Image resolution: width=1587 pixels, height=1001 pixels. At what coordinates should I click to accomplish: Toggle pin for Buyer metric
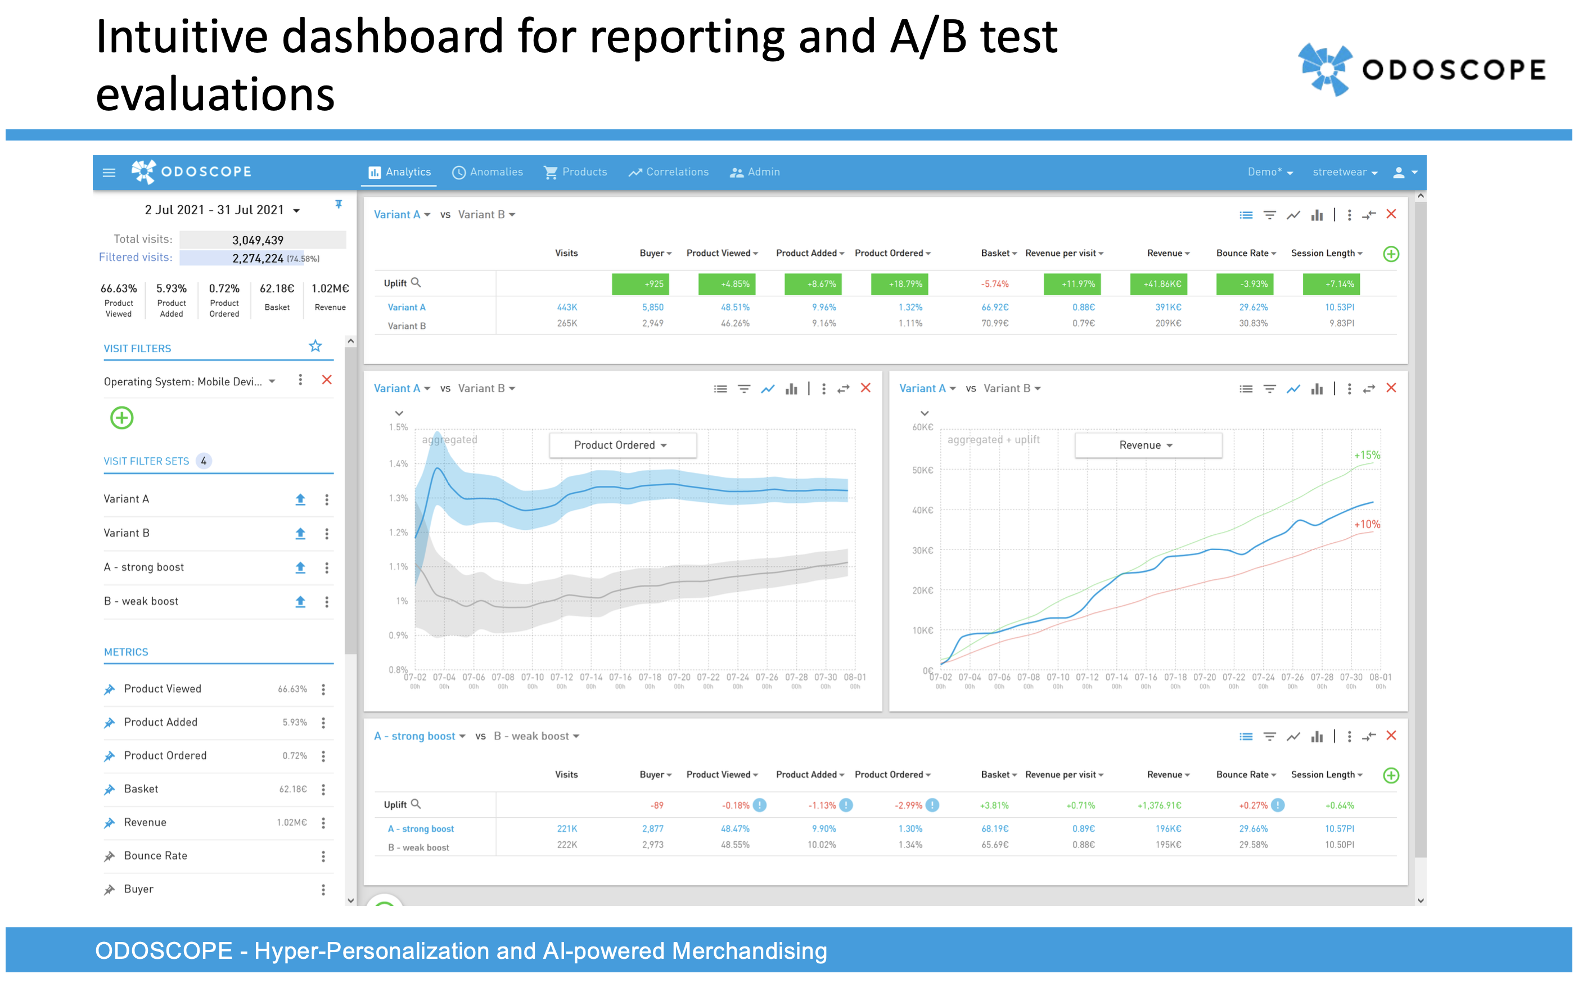pos(110,890)
